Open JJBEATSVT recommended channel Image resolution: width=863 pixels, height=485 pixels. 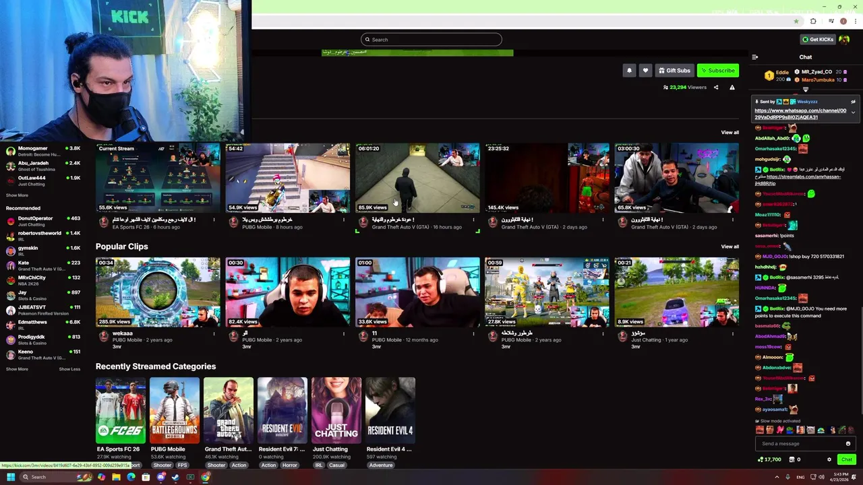pos(43,310)
